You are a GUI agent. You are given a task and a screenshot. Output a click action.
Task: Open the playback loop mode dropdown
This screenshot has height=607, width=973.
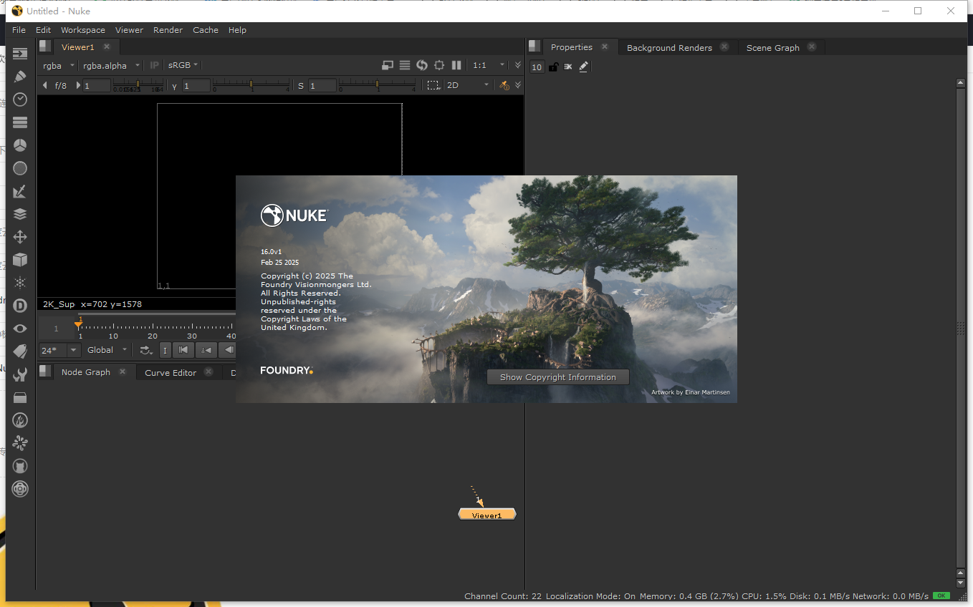tap(146, 350)
